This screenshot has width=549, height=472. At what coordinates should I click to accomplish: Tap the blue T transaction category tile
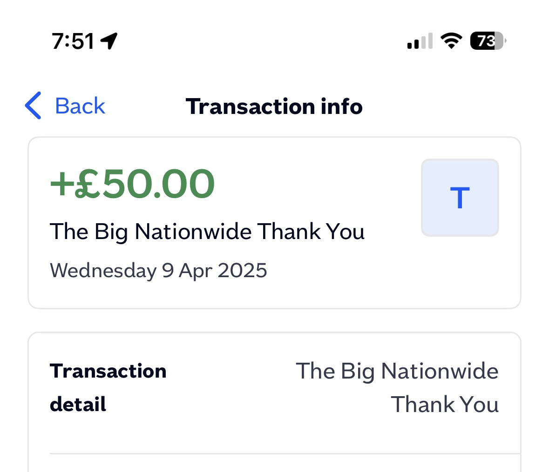click(460, 198)
